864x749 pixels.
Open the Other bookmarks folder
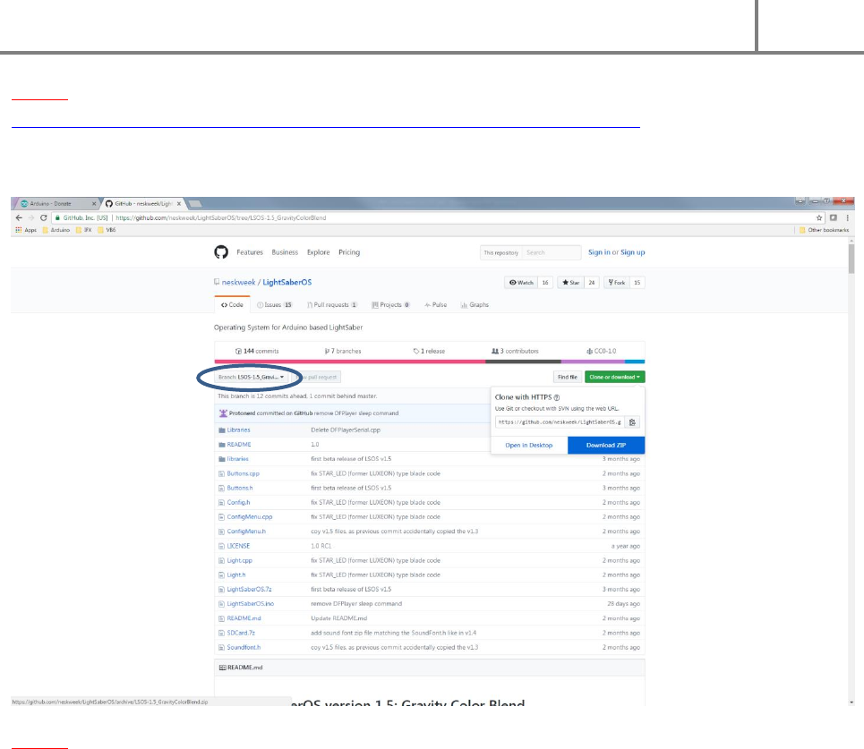(x=824, y=230)
